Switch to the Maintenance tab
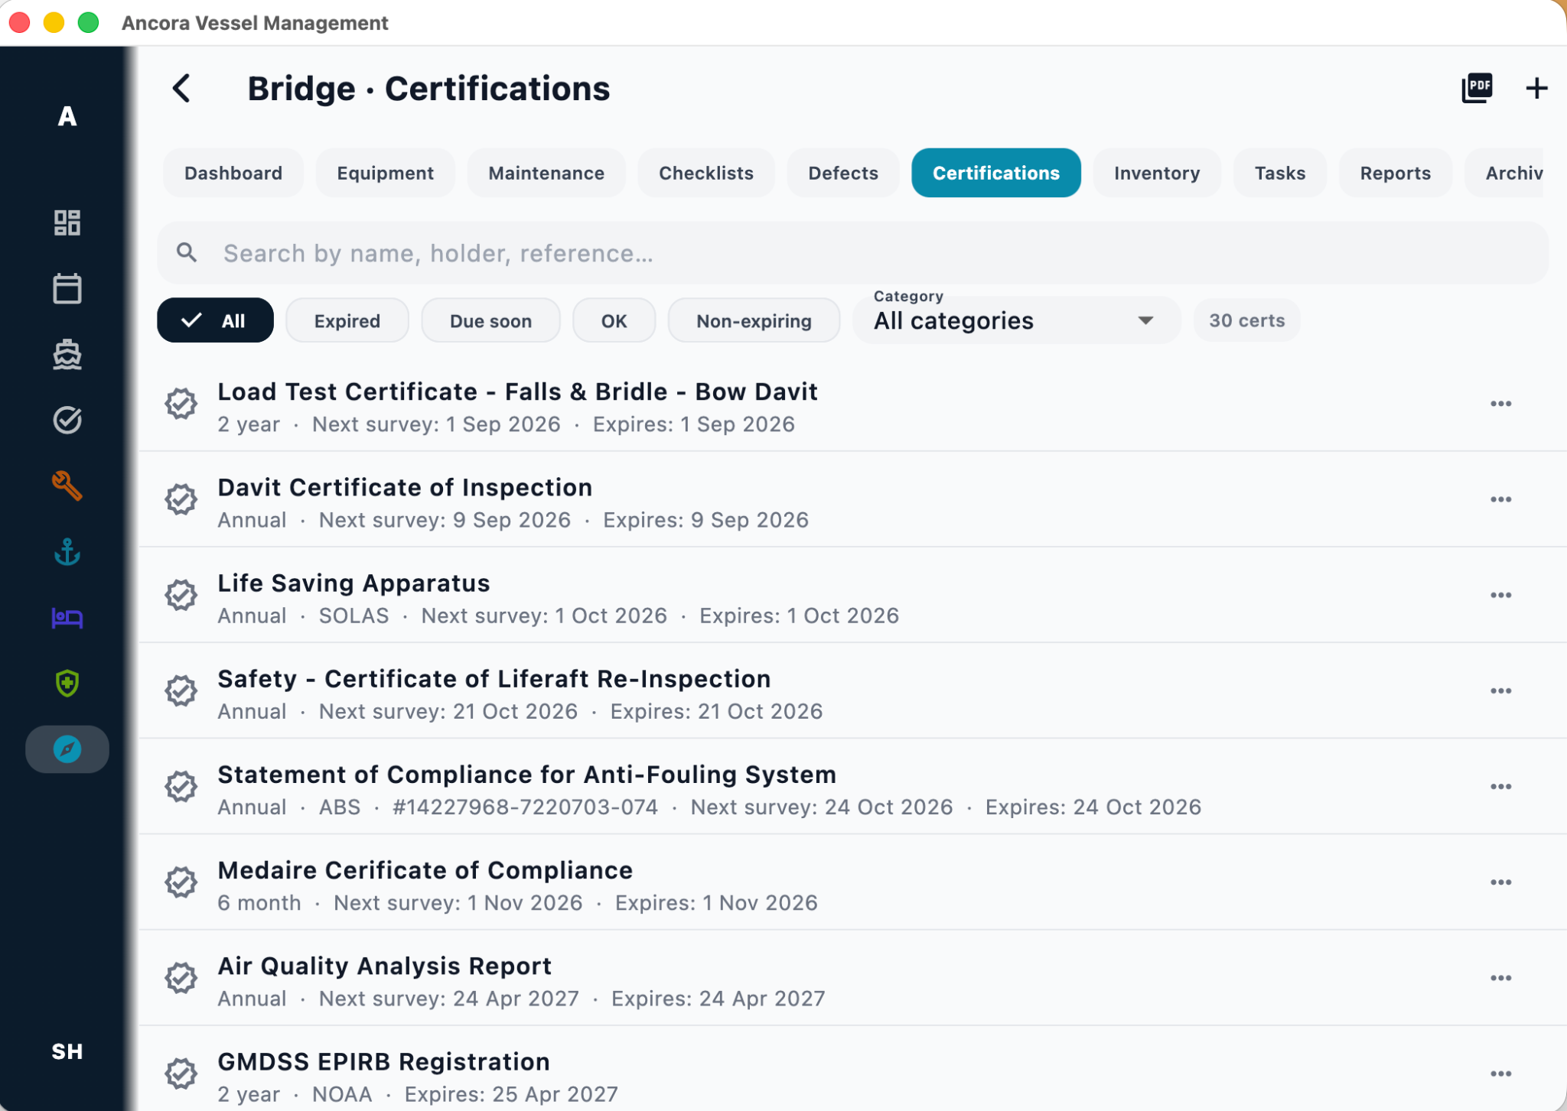 546,173
